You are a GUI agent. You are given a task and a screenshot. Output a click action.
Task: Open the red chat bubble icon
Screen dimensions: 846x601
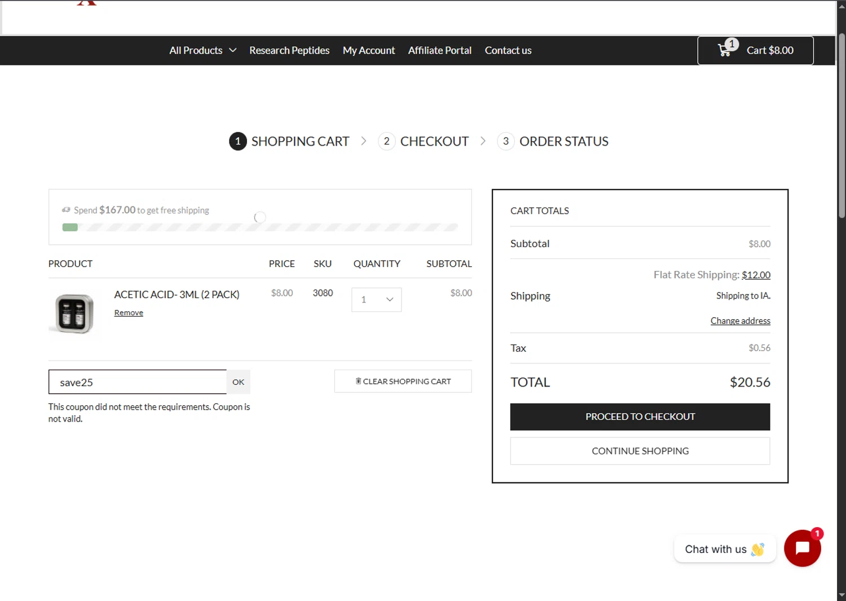point(802,548)
